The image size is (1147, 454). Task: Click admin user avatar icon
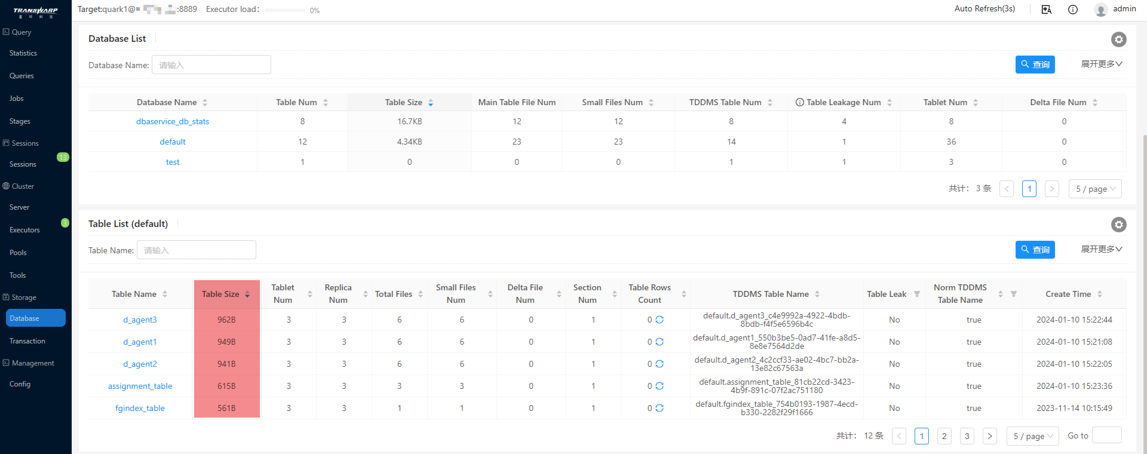(x=1100, y=10)
